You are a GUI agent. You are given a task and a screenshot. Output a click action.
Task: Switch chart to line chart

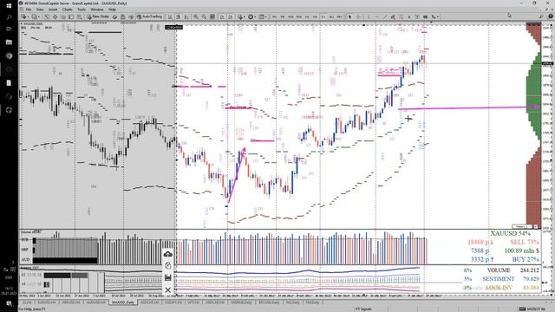(x=186, y=16)
